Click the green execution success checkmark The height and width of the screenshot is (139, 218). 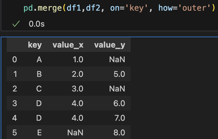coord(16,24)
